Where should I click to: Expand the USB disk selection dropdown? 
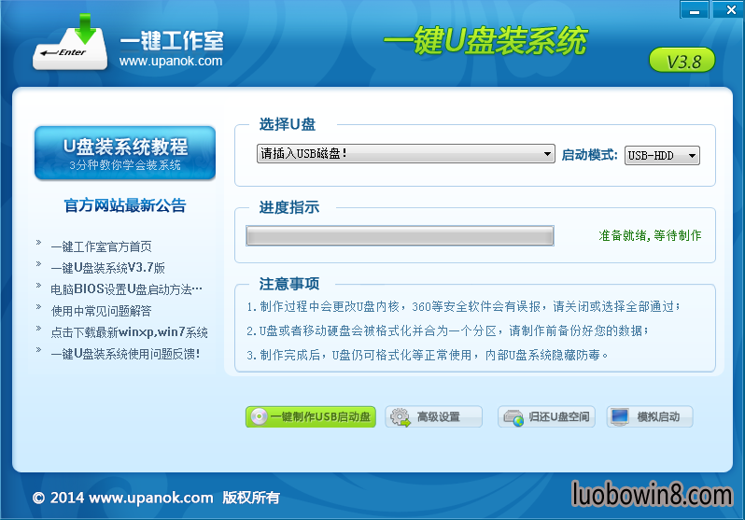[406, 153]
